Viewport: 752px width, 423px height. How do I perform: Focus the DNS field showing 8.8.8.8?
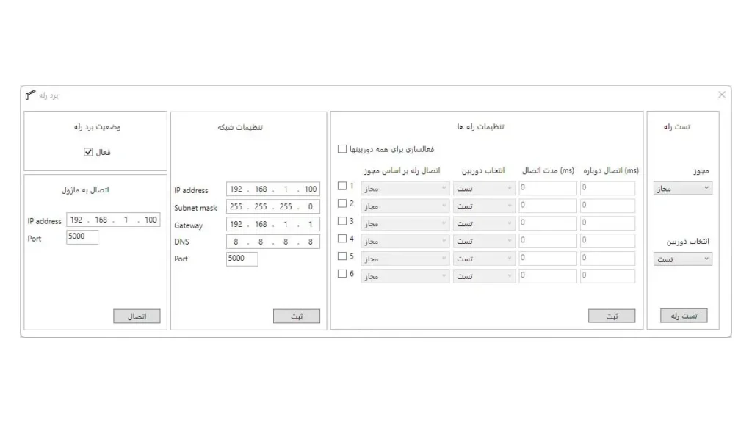tap(272, 242)
